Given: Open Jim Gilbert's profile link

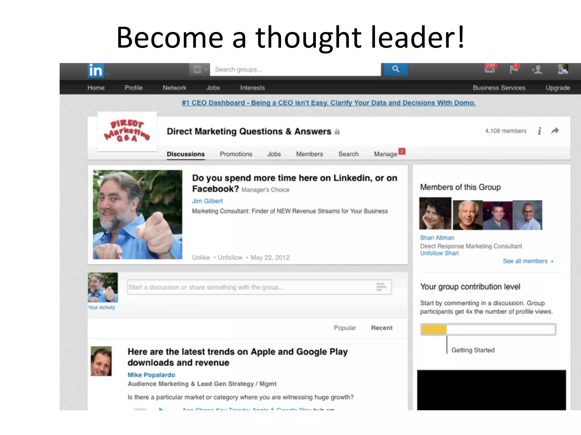Looking at the screenshot, I should 207,201.
